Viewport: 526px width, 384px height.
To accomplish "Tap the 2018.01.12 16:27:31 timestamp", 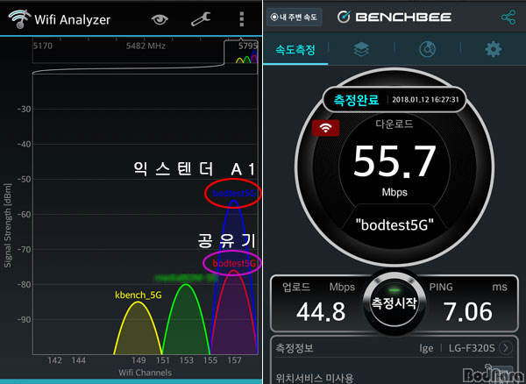I will (x=425, y=100).
